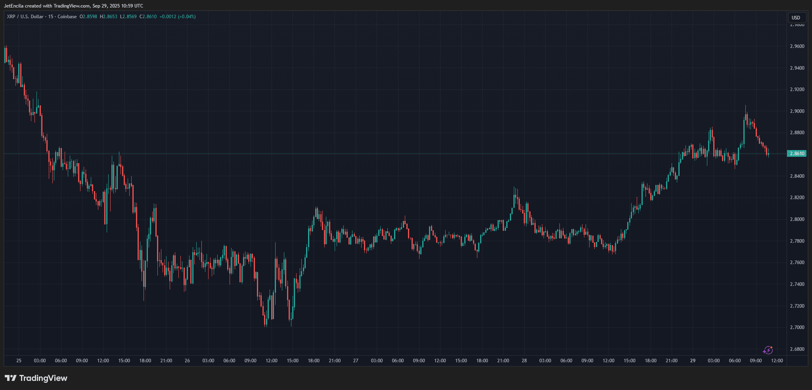Click the 2.9600 price scale label
The image size is (812, 390).
(797, 46)
